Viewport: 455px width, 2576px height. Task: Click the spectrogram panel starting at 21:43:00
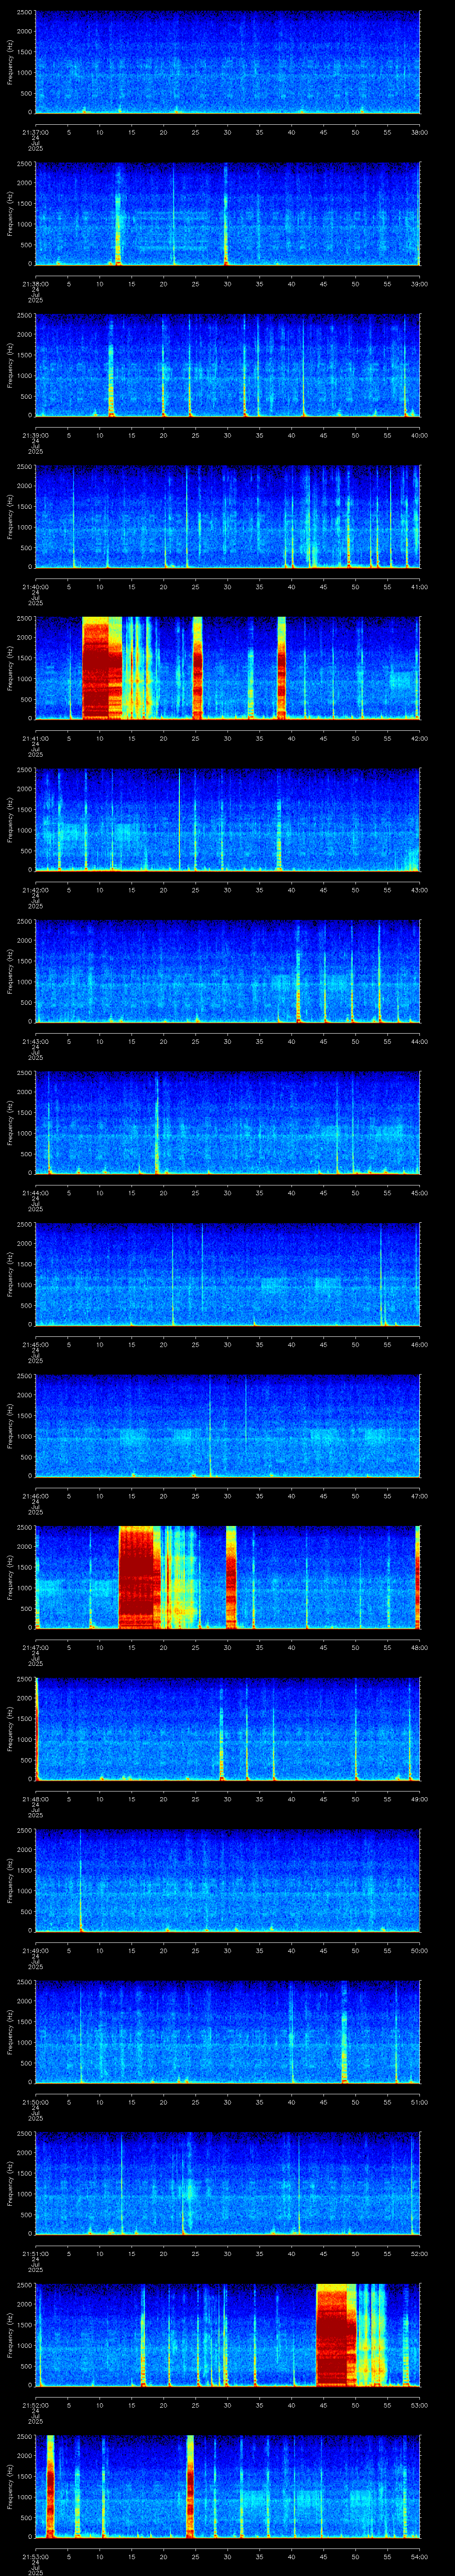coord(228,971)
